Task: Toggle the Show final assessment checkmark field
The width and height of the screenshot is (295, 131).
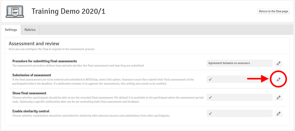Action: 240,97
